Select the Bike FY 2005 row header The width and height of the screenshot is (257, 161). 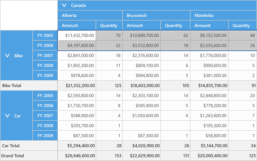point(45,35)
